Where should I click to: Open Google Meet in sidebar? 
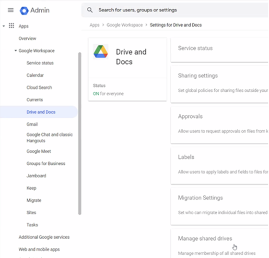(x=39, y=151)
